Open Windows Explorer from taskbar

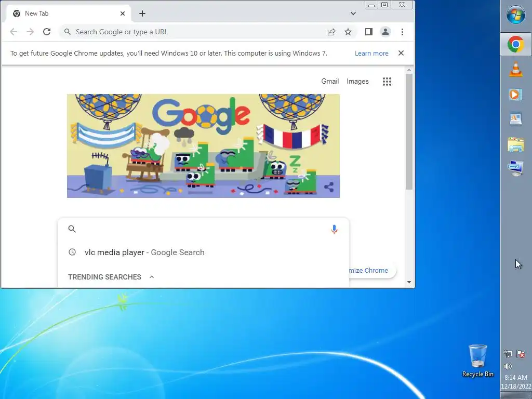[516, 144]
